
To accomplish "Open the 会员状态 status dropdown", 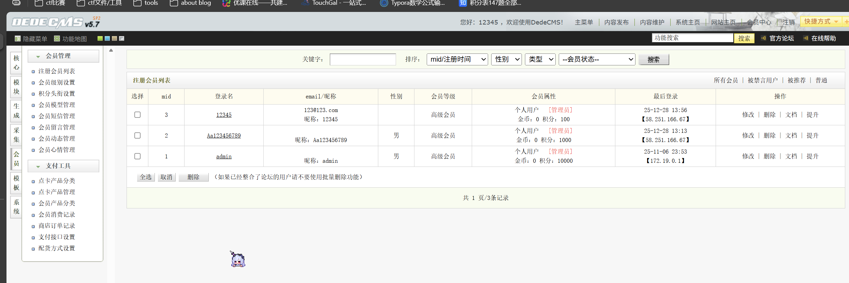I will pyautogui.click(x=597, y=59).
